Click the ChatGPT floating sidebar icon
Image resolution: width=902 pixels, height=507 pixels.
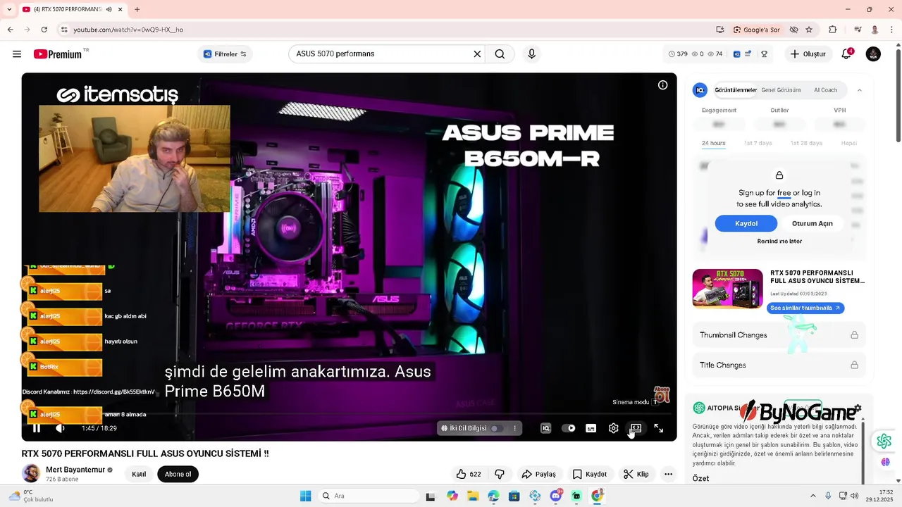click(884, 442)
